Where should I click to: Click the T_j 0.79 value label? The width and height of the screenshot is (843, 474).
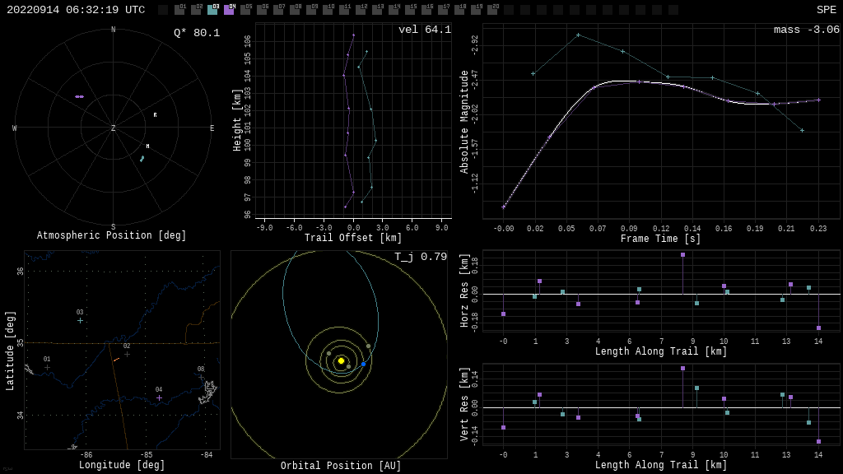[420, 257]
